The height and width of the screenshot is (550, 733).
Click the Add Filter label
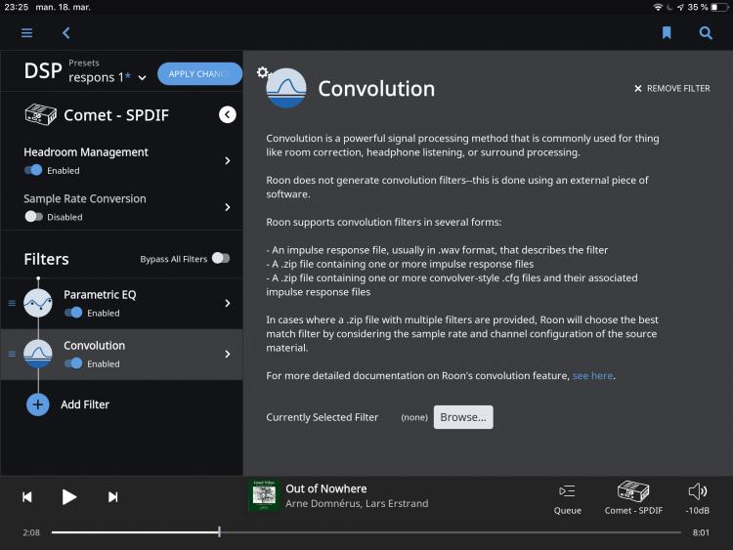85,404
